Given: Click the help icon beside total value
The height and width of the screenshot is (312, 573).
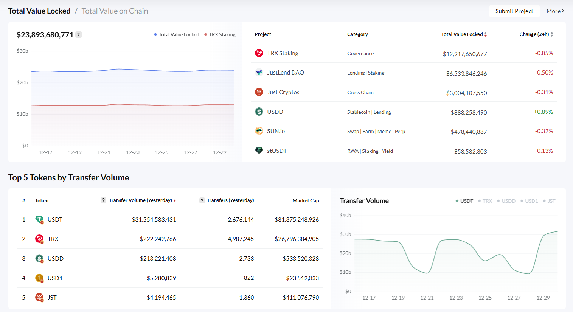Looking at the screenshot, I should tap(79, 34).
